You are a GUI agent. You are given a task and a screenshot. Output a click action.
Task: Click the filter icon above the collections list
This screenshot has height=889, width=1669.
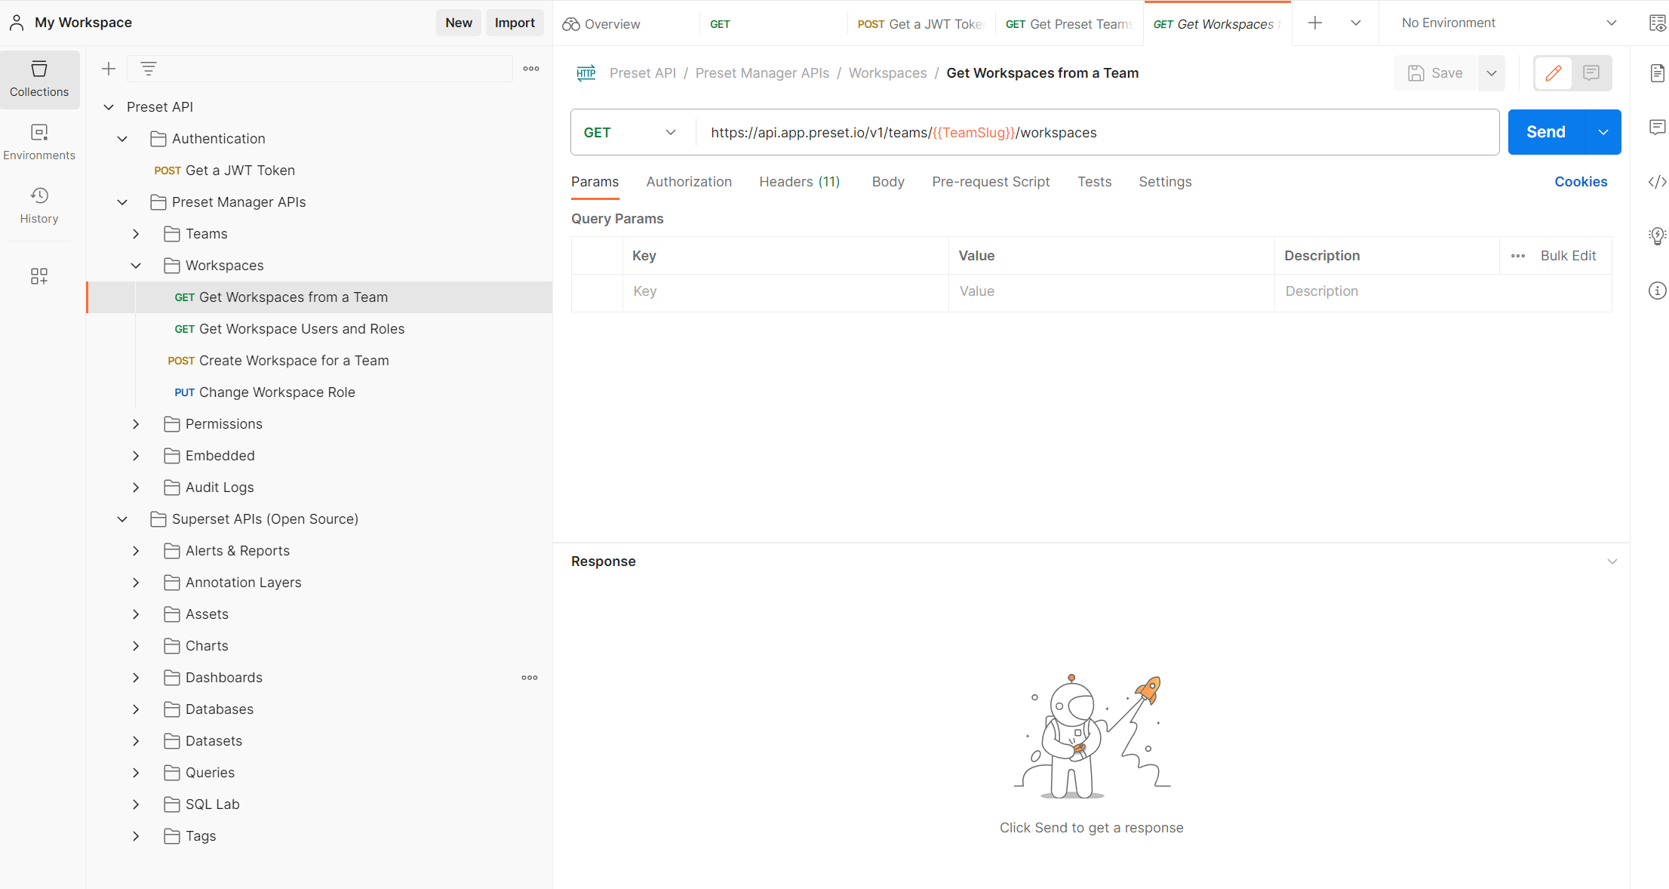149,68
